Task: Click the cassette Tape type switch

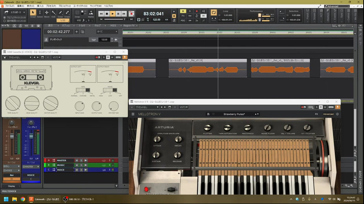Action: coord(83,90)
